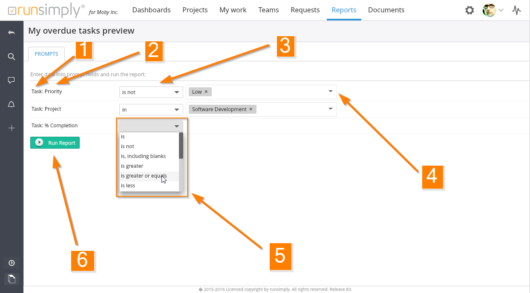The height and width of the screenshot is (293, 530).
Task: Click the back arrow icon in sidebar
Action: click(12, 33)
